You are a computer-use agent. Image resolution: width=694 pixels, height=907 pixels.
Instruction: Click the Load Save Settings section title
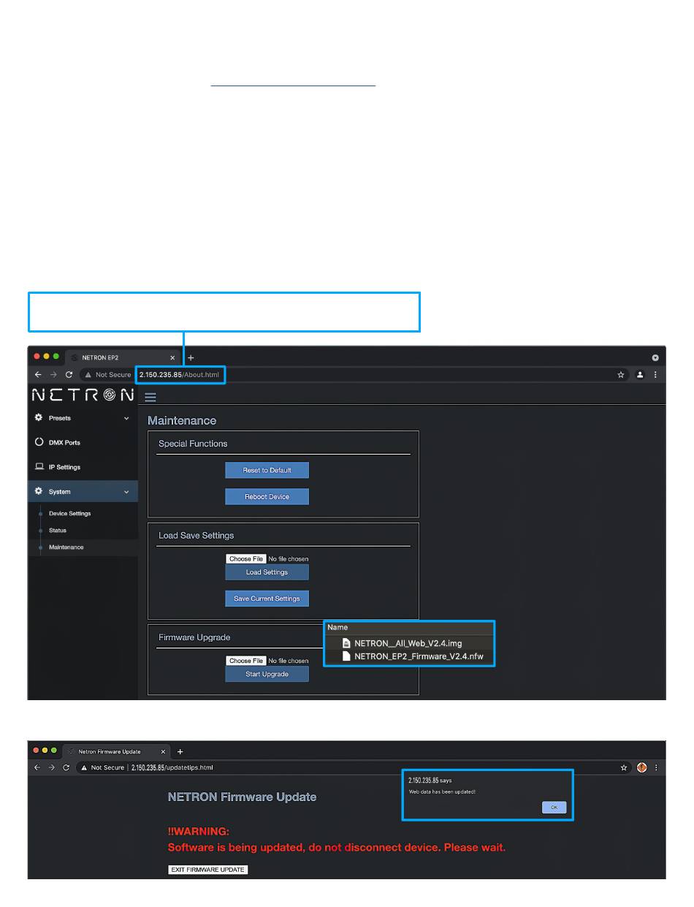197,536
